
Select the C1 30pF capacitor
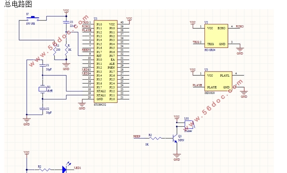pyautogui.click(x=42, y=65)
